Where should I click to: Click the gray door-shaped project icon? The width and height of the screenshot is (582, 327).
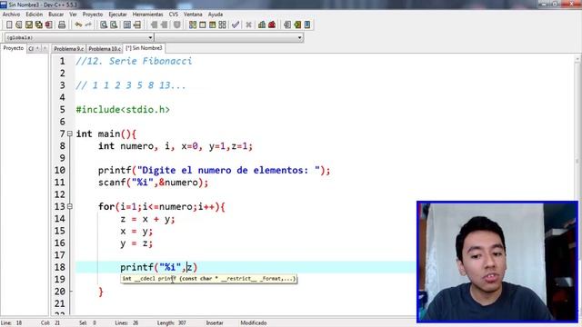[x=287, y=25]
